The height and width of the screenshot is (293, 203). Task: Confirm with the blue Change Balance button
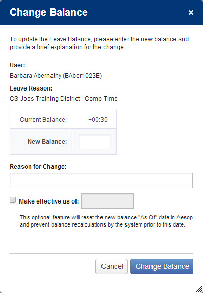[x=162, y=266]
